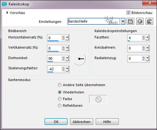The height and width of the screenshot is (130, 157).
Task: Click the Kaleidoskop title bar app icon
Action: point(4,4)
